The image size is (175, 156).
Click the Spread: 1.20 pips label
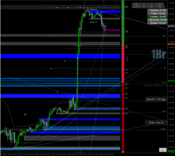(x=156, y=99)
